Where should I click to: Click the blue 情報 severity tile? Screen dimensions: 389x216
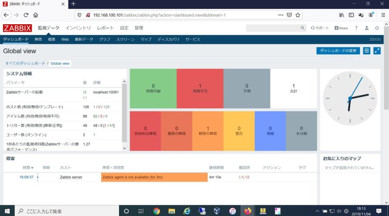270,131
